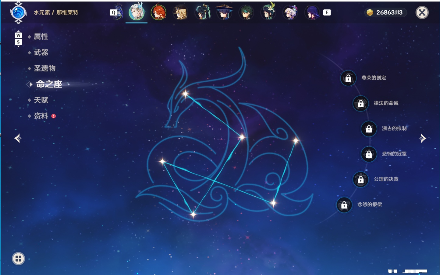The height and width of the screenshot is (275, 440).
Task: Select the red-haired character portrait
Action: [x=158, y=12]
